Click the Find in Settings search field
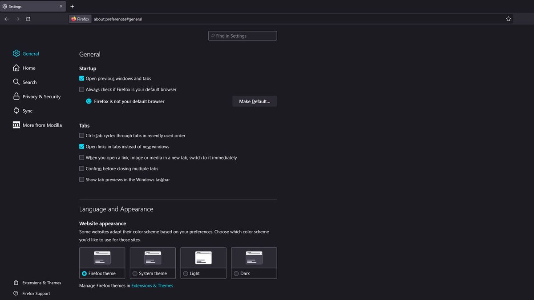This screenshot has width=534, height=300. [x=243, y=36]
